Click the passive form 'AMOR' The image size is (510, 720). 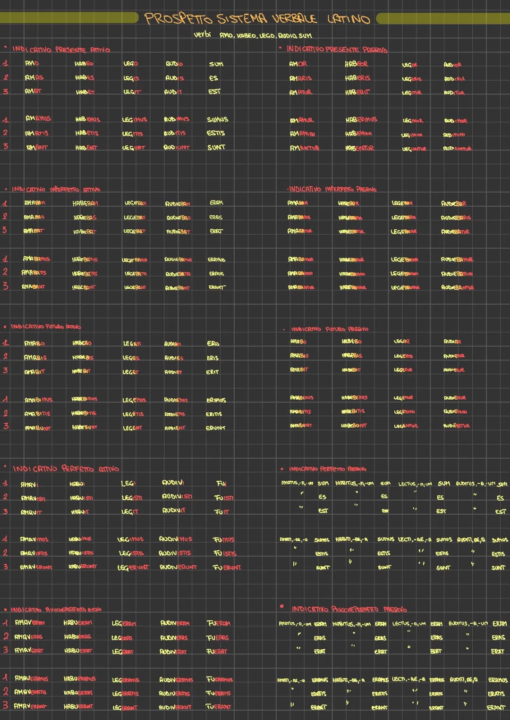point(298,64)
